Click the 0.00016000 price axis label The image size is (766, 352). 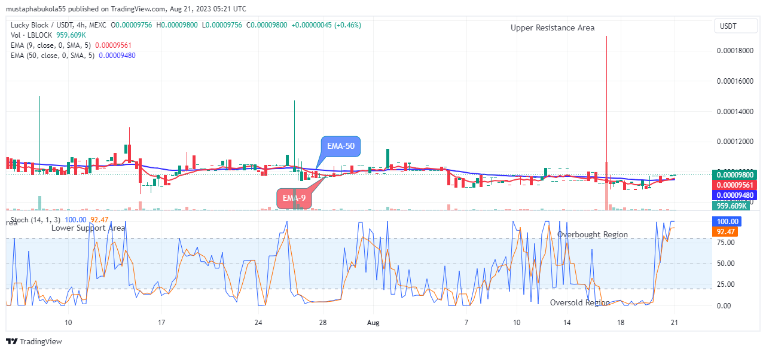[x=735, y=81]
